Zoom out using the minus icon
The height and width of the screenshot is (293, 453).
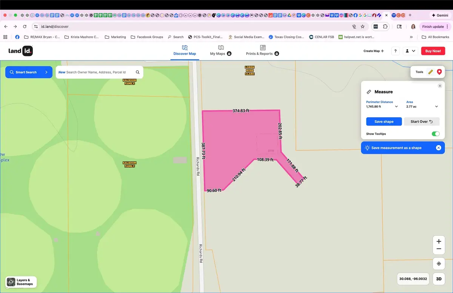tap(438, 249)
